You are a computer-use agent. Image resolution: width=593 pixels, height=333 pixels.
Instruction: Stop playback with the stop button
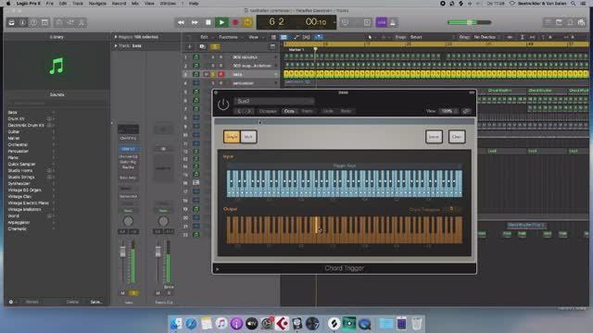pos(208,22)
